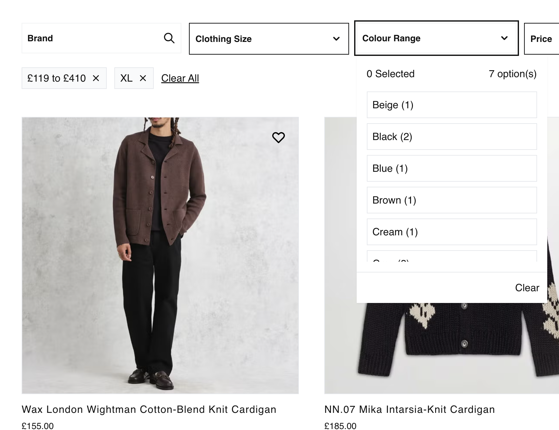Collapse the Colour Range chevron arrow
Screen dimensions: 559x430
[x=504, y=38]
